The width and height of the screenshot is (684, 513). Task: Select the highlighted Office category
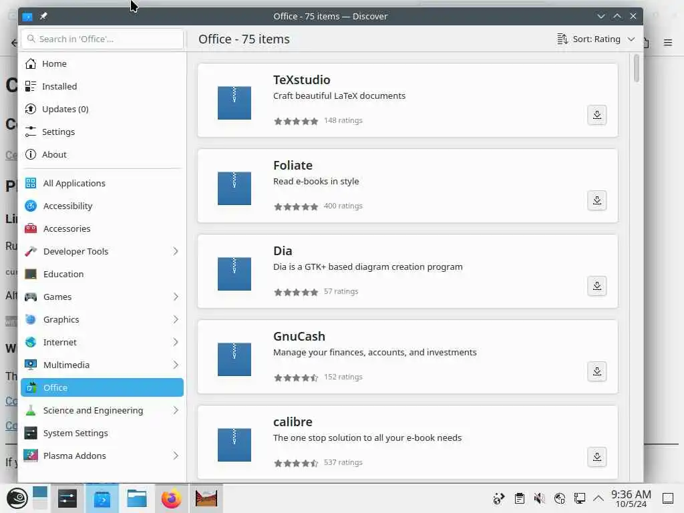(102, 387)
